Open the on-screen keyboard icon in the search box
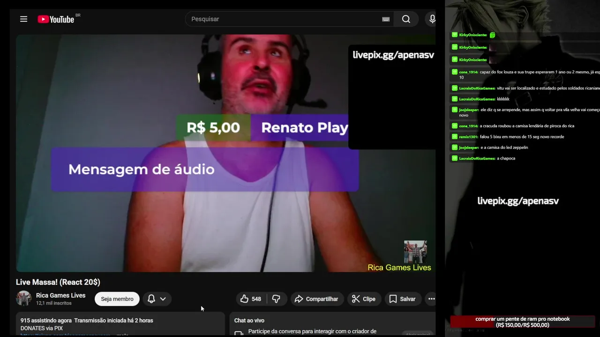The width and height of the screenshot is (600, 337). click(x=386, y=19)
